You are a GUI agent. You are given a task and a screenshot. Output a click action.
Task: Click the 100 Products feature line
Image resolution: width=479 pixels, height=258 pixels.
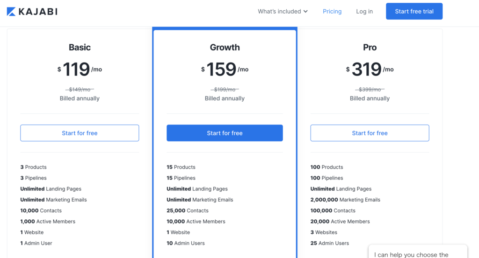click(x=327, y=167)
